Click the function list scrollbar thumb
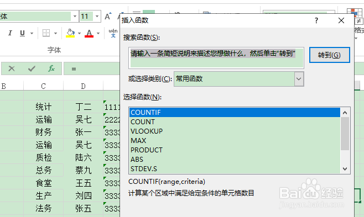The width and height of the screenshot is (364, 217). point(345,134)
